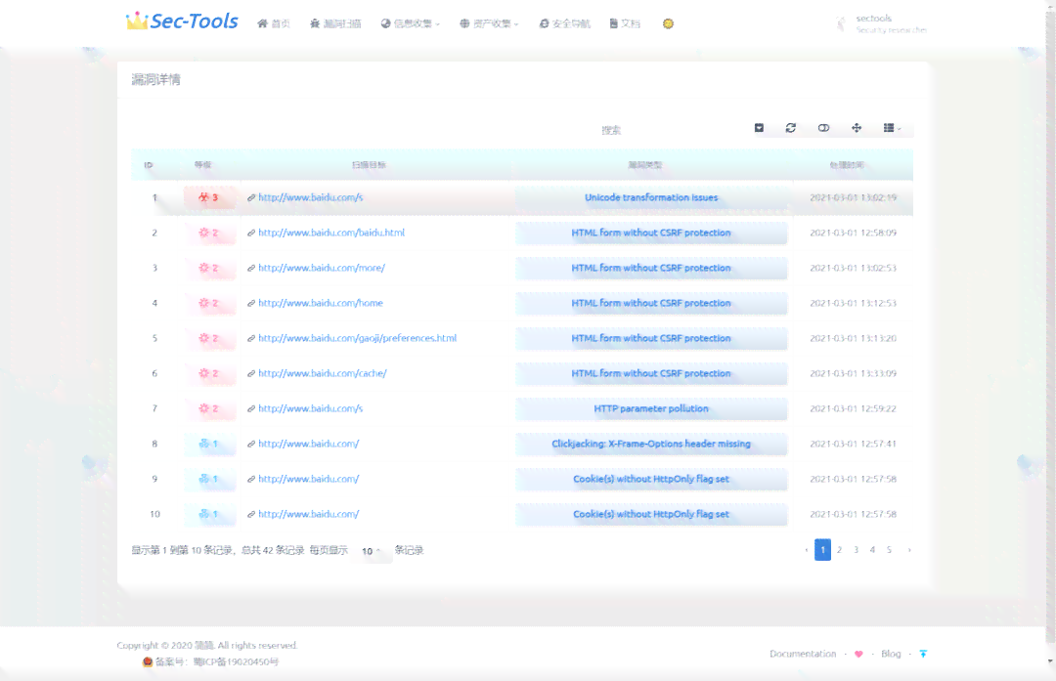Image resolution: width=1056 pixels, height=681 pixels.
Task: Select pagination page 1
Action: 822,550
